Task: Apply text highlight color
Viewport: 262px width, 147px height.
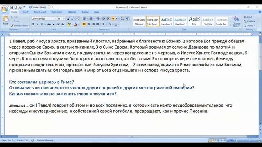Action: click(69, 24)
